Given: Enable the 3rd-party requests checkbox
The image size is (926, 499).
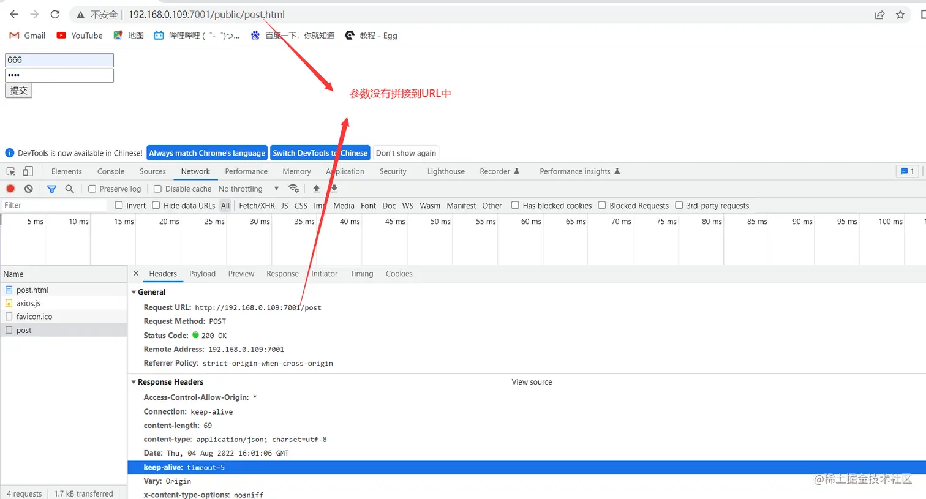Looking at the screenshot, I should tap(679, 206).
